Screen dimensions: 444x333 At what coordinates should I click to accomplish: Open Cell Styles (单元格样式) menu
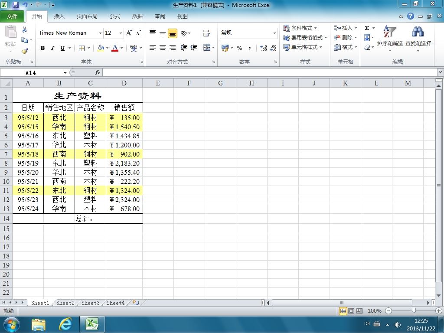click(x=303, y=47)
